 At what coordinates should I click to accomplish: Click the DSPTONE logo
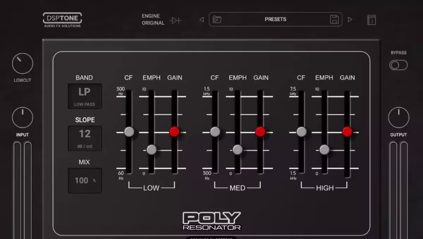pyautogui.click(x=62, y=20)
